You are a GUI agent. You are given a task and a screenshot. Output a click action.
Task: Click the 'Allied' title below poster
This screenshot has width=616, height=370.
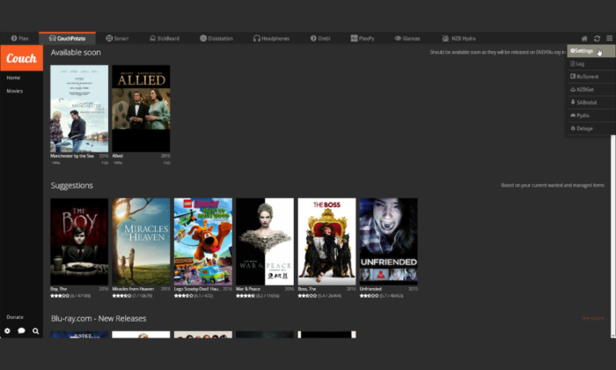(x=117, y=156)
